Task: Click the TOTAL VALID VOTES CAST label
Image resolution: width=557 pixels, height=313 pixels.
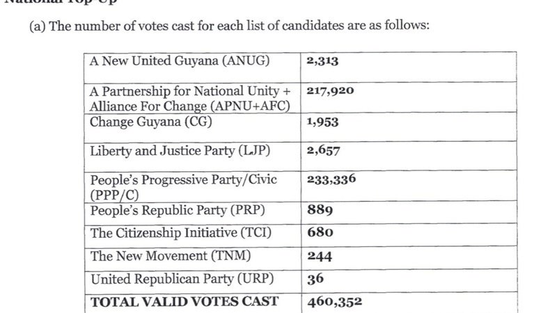Action: point(185,301)
